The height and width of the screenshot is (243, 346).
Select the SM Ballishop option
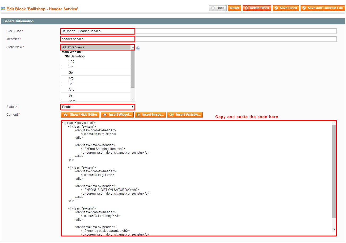click(96, 56)
